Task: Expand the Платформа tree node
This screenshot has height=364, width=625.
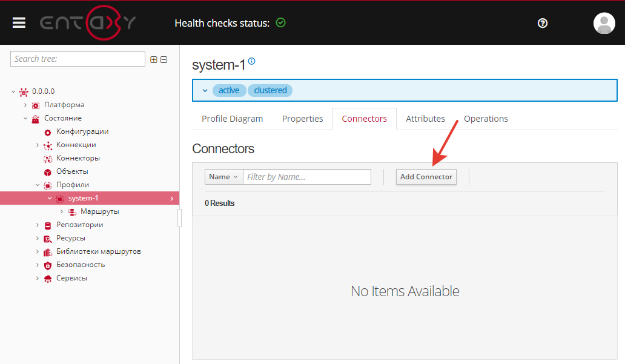Action: tap(26, 105)
